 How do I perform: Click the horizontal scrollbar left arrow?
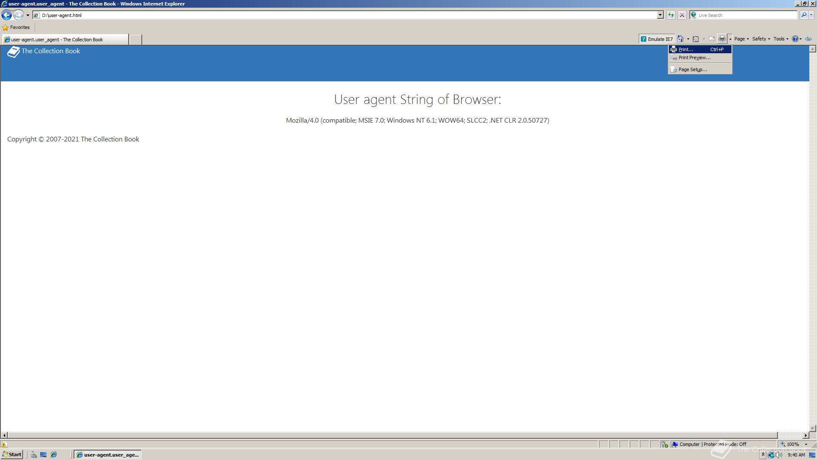tap(4, 435)
